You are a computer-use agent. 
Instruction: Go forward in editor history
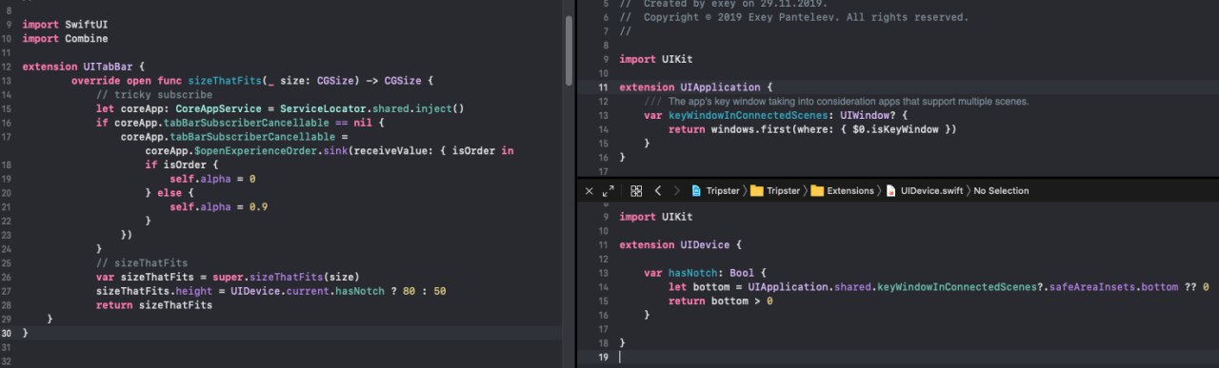coord(677,190)
